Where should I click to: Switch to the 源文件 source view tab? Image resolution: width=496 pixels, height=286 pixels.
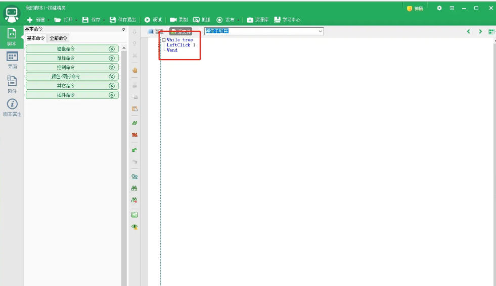[181, 31]
